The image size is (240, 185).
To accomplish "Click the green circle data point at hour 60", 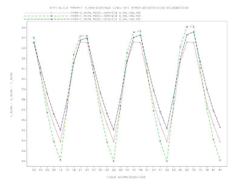I will pyautogui.click(x=167, y=161).
